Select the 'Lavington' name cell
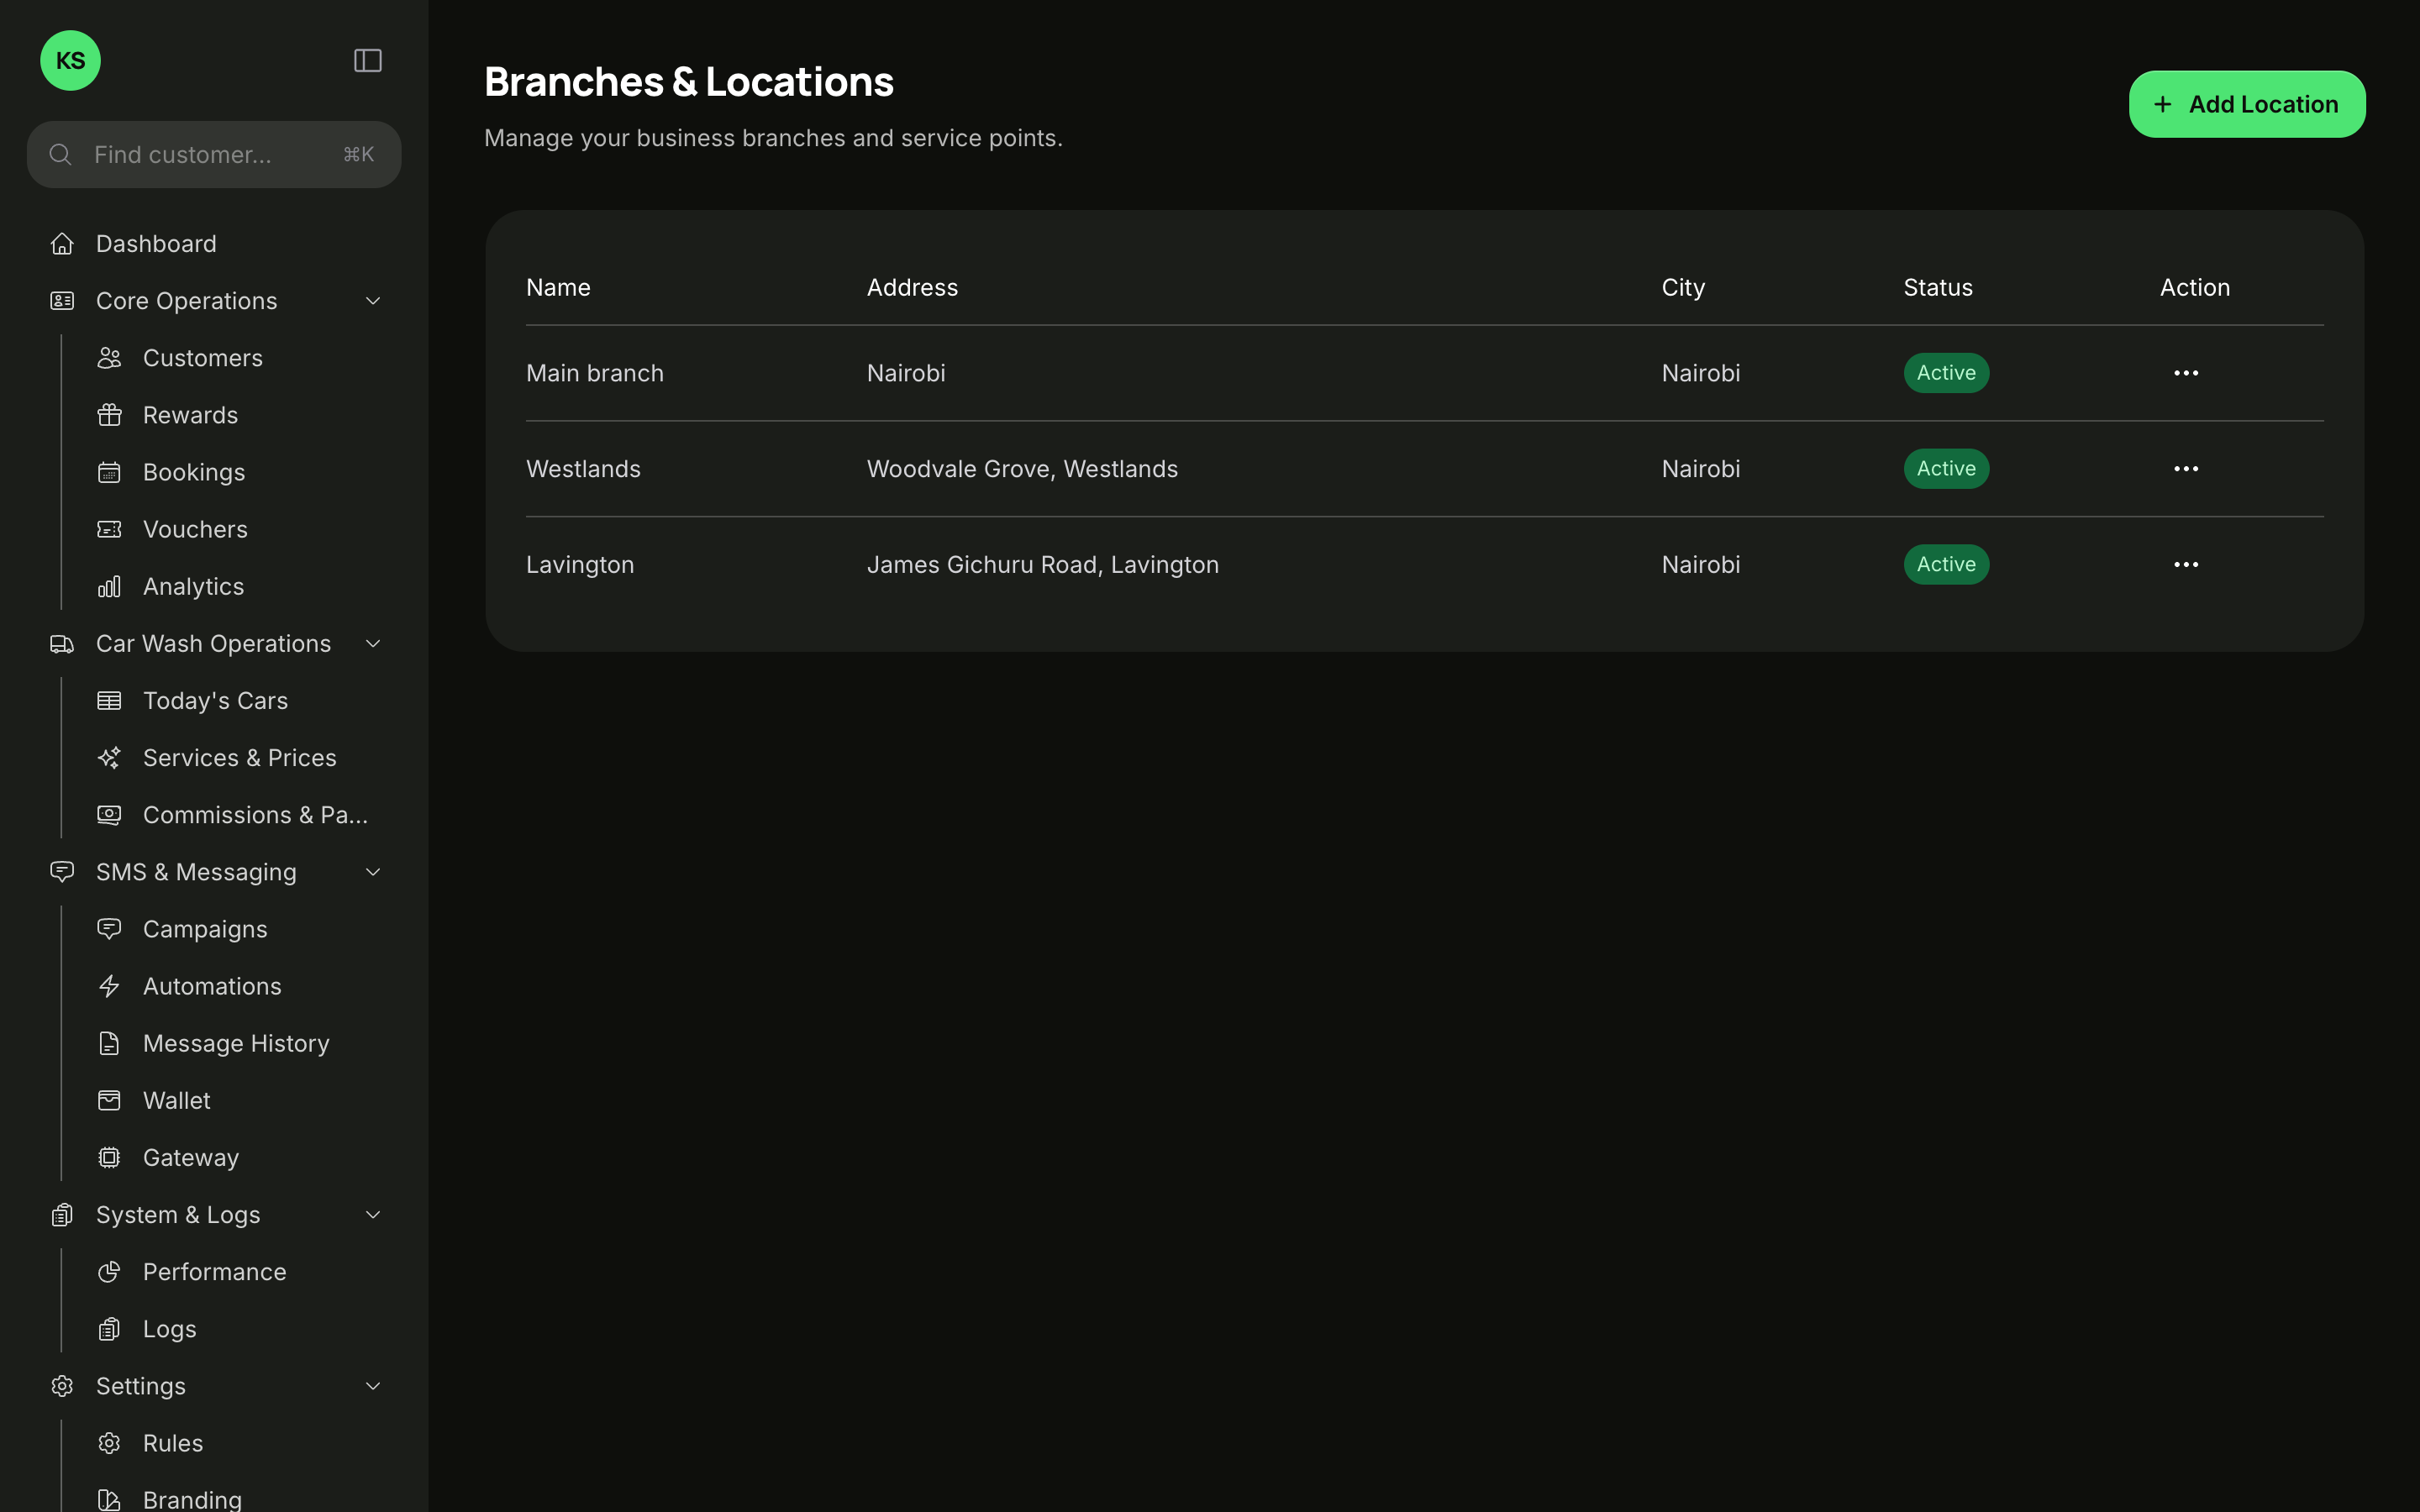2420x1512 pixels. coord(580,565)
